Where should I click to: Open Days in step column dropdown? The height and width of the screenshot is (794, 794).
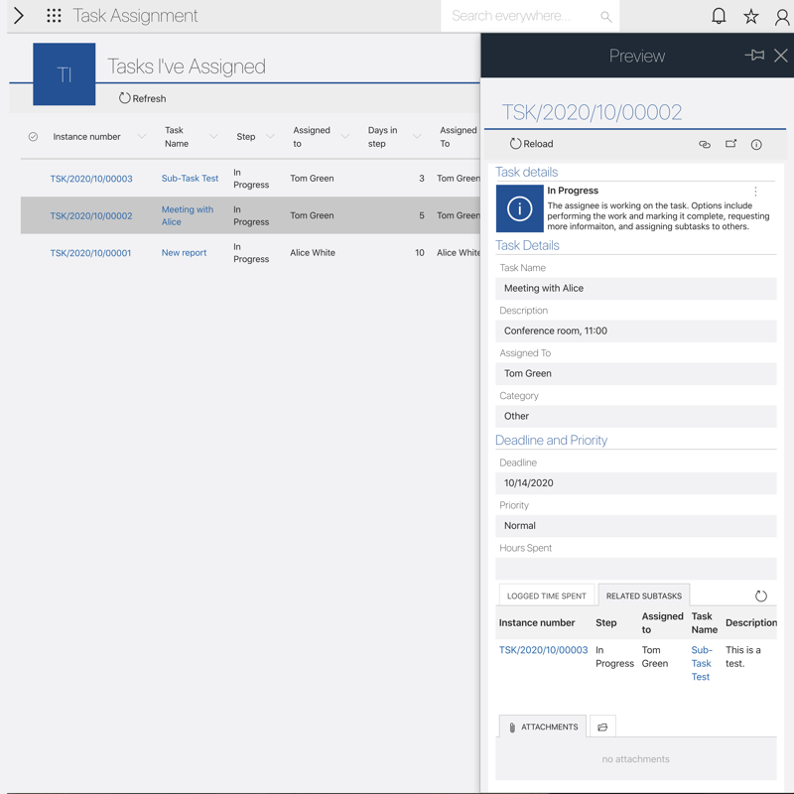tap(417, 137)
